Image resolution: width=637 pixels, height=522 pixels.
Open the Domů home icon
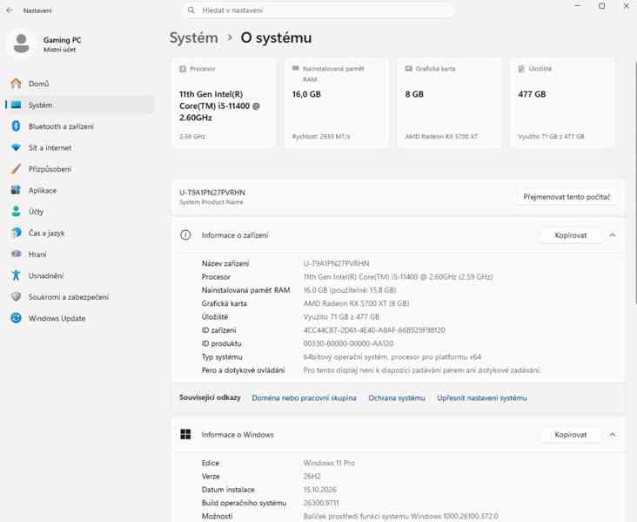click(x=16, y=84)
